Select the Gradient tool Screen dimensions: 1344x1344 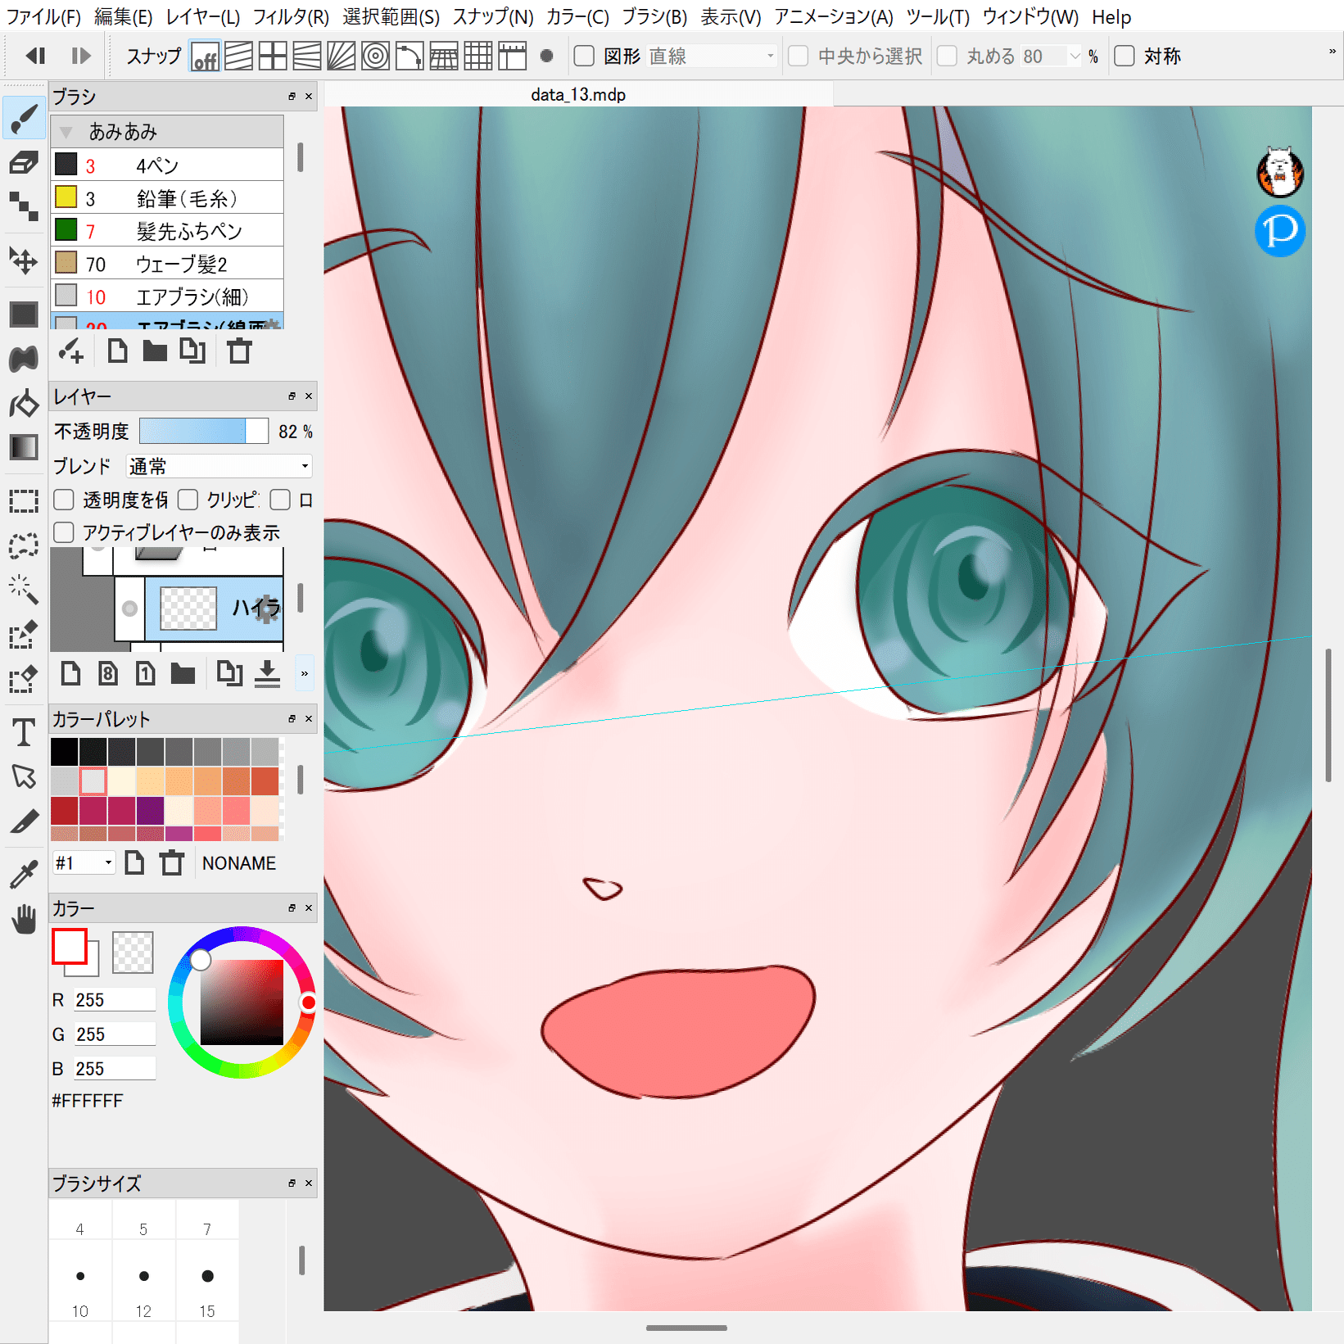coord(23,448)
